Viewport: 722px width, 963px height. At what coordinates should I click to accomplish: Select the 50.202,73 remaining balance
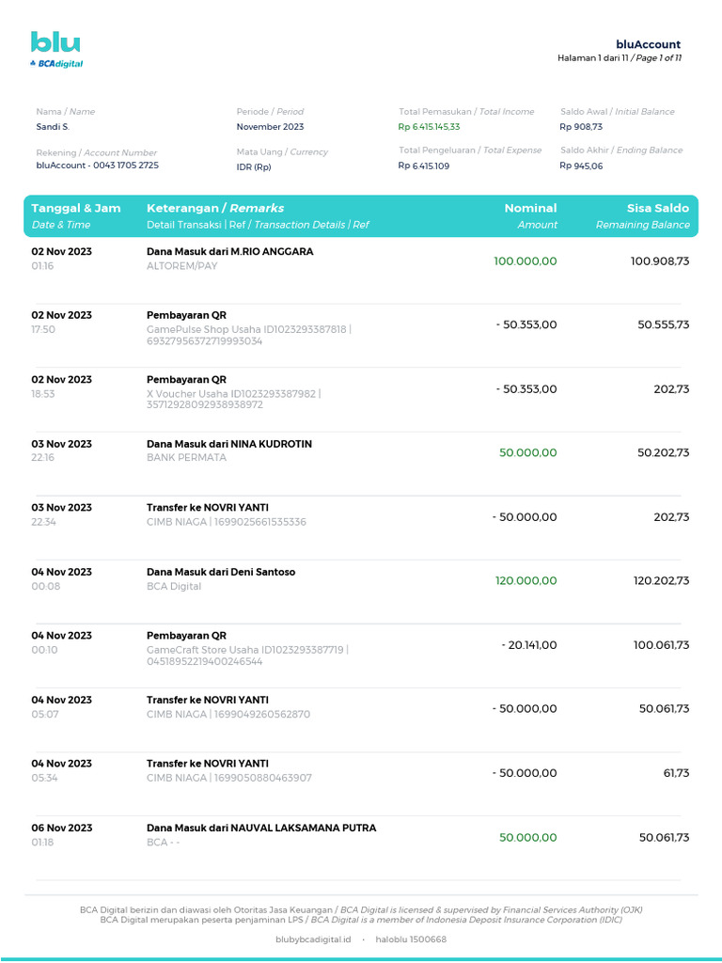pyautogui.click(x=663, y=452)
